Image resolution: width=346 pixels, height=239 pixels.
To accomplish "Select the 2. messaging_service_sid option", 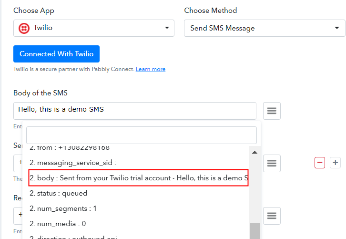I will tap(139, 163).
